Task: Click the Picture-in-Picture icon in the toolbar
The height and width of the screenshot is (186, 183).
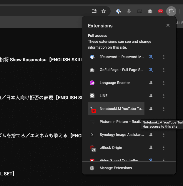Action: [x=139, y=11]
